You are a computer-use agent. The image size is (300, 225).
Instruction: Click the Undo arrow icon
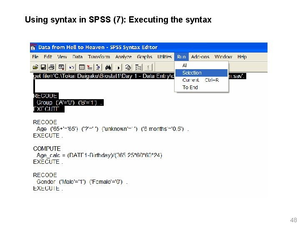point(72,67)
